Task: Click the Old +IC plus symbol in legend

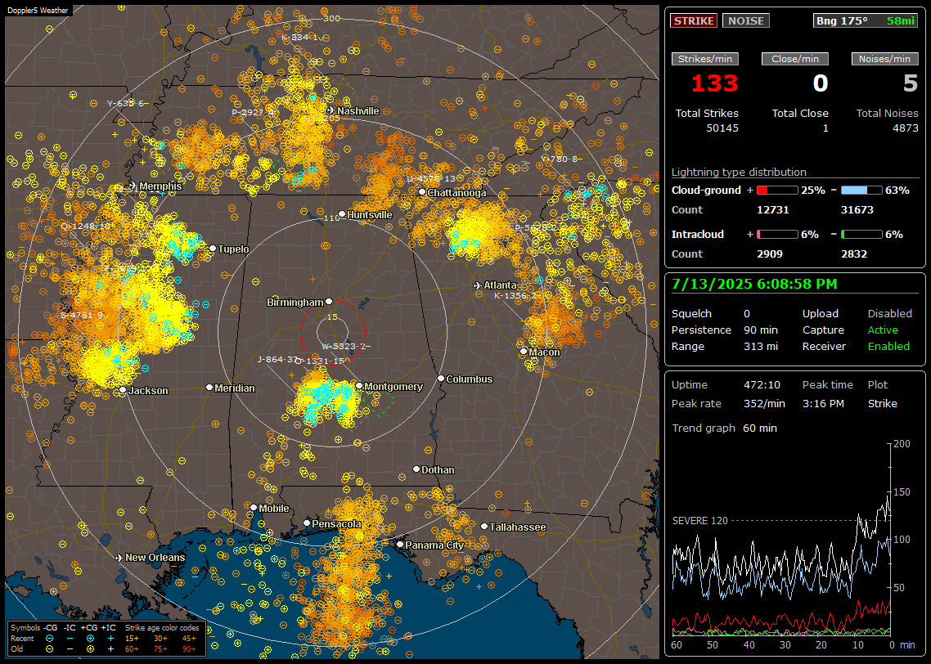Action: [110, 649]
